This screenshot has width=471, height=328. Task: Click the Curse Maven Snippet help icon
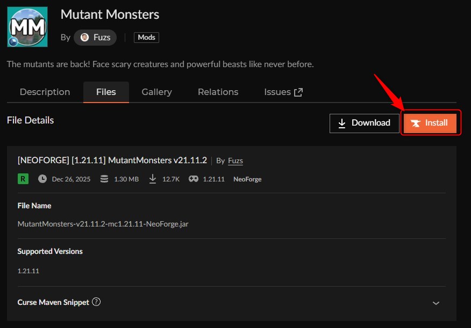click(96, 302)
